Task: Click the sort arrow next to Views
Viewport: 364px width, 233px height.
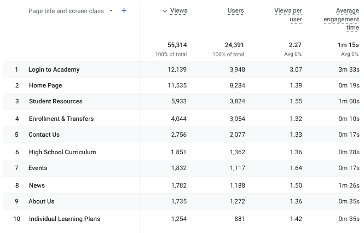Action: coord(165,10)
